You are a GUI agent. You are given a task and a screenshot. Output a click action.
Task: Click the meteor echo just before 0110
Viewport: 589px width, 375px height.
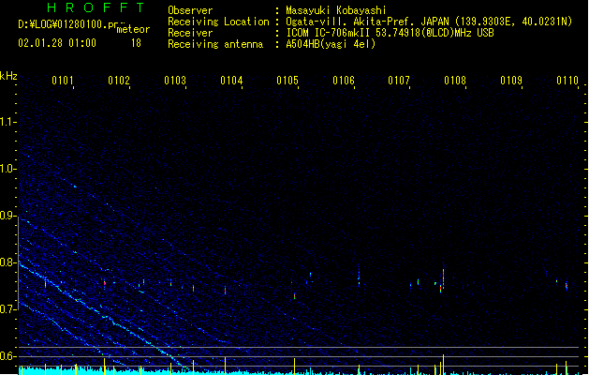pyautogui.click(x=567, y=286)
